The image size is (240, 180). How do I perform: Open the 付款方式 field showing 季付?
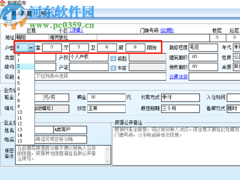click(x=180, y=98)
